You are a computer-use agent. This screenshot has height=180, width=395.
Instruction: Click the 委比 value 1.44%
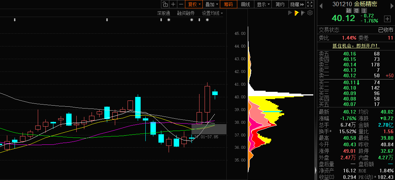(x=349, y=38)
